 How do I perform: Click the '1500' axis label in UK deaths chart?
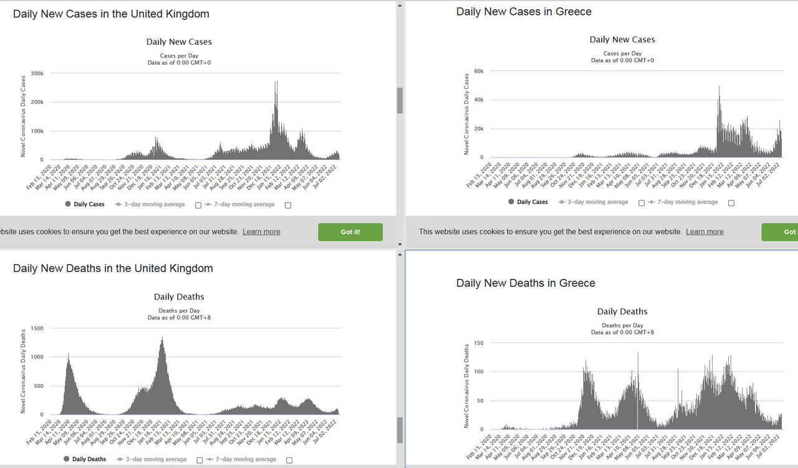[37, 328]
